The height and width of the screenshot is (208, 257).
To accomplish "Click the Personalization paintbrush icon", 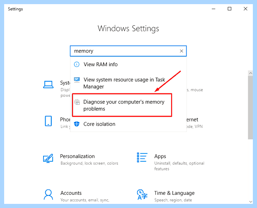I will pos(48,158).
